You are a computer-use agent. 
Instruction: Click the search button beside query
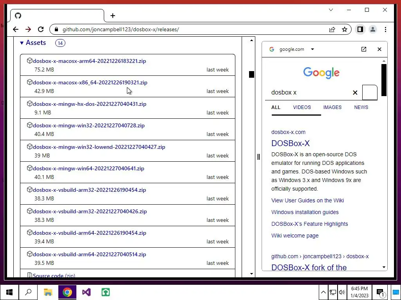[370, 93]
